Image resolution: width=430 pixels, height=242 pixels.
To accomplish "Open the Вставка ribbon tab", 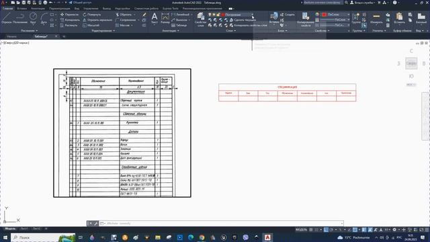I will pyautogui.click(x=22, y=9).
